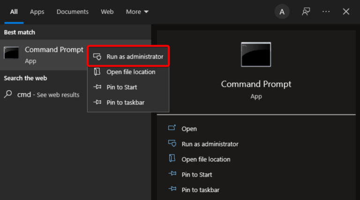Expand the More dropdown filter
Viewport: 360px width, 200px height.
pos(137,12)
